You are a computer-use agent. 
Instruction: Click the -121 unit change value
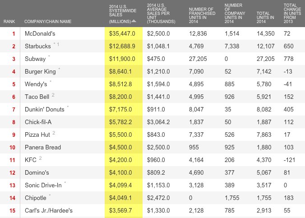290,160
